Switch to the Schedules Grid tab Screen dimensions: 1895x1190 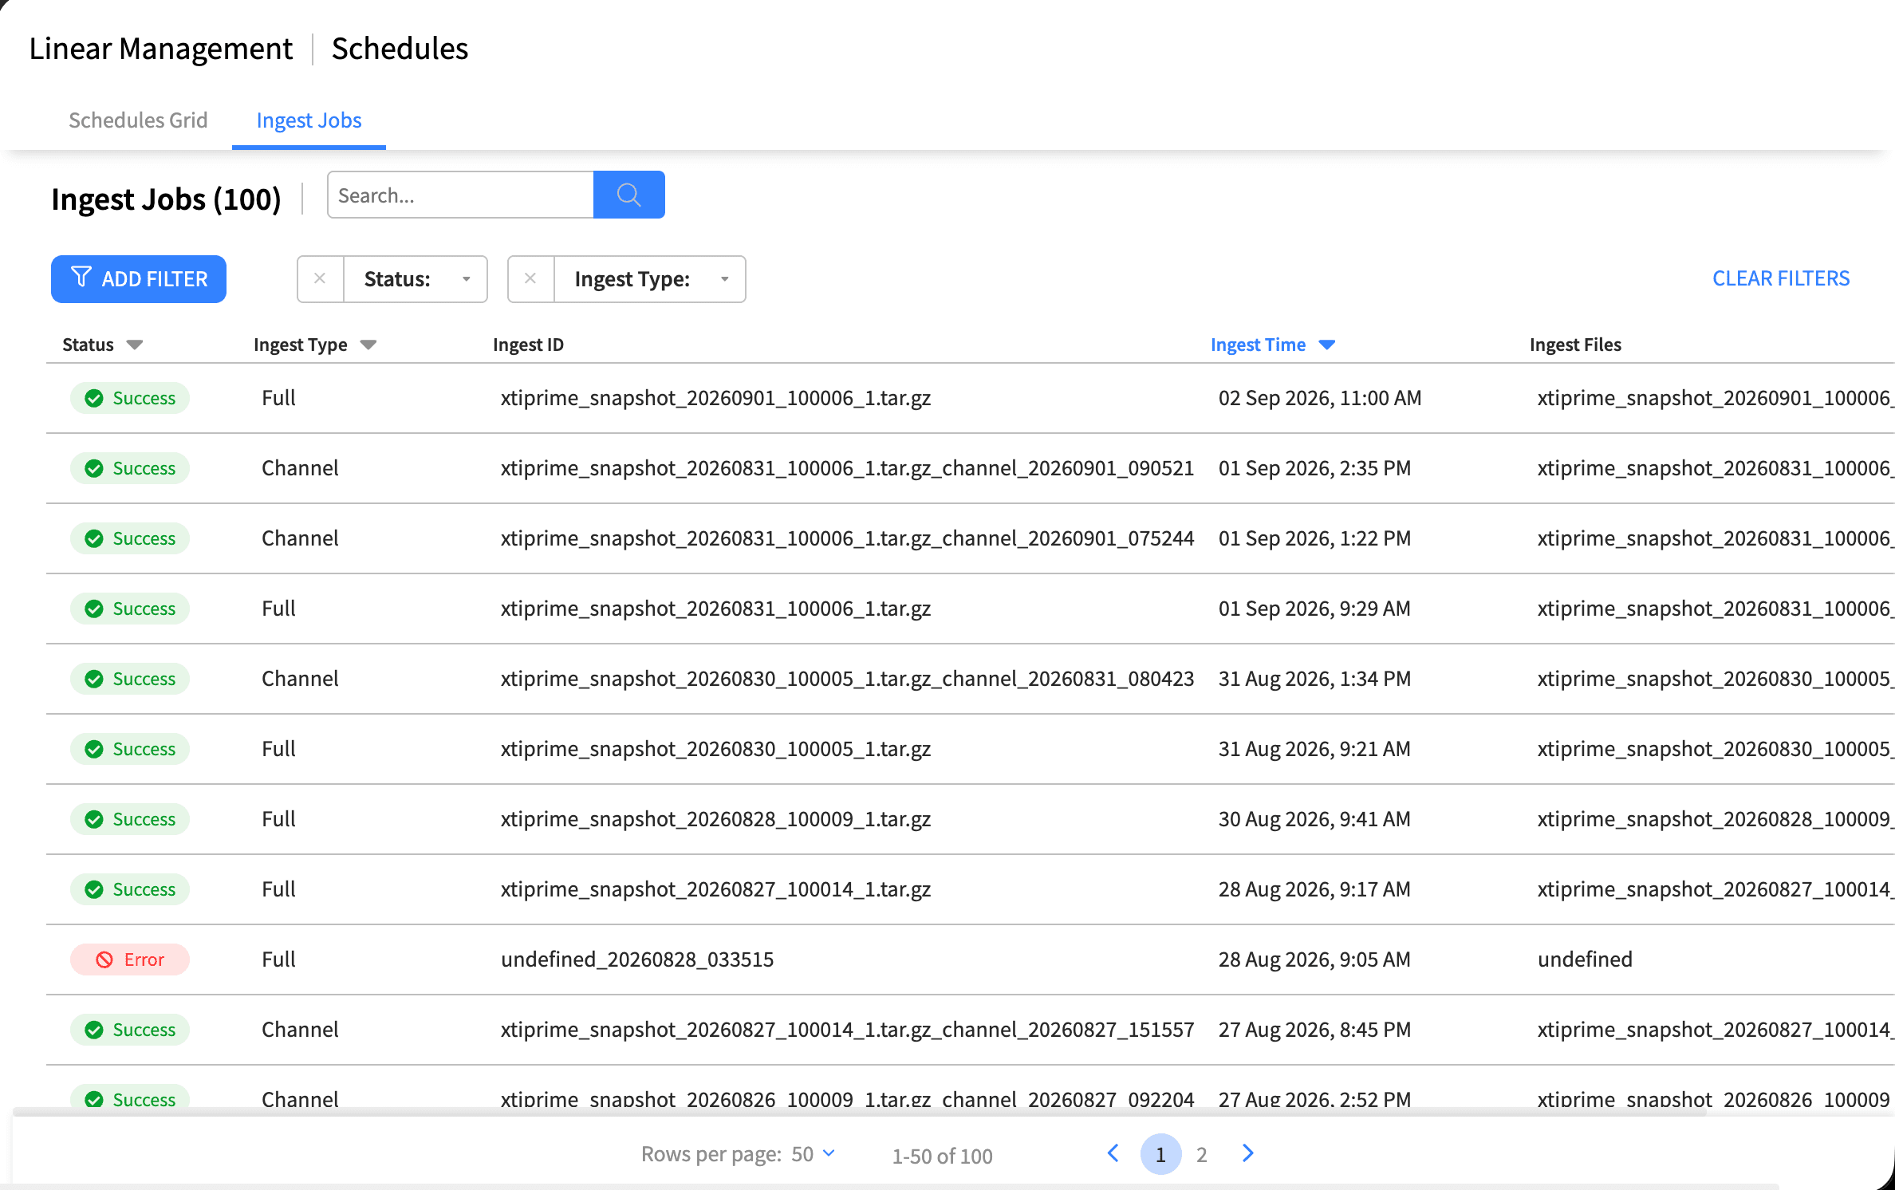[138, 120]
